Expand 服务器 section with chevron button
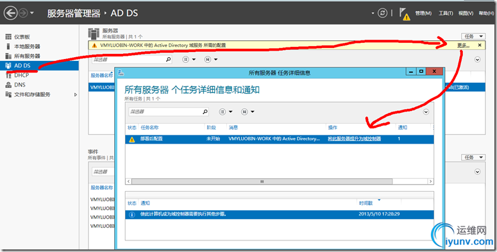This screenshot has width=497, height=252. [x=477, y=60]
